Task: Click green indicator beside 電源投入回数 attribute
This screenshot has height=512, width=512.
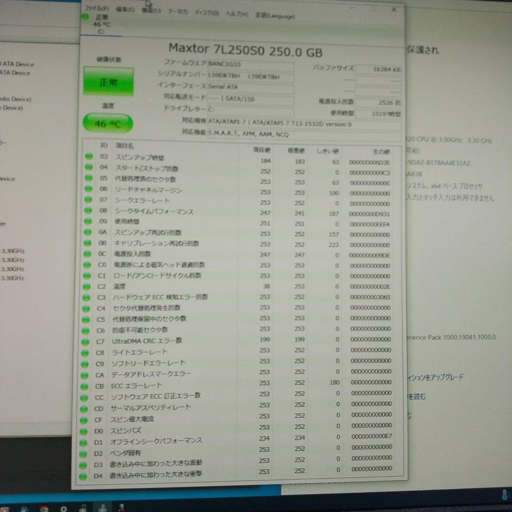Action: tap(88, 254)
